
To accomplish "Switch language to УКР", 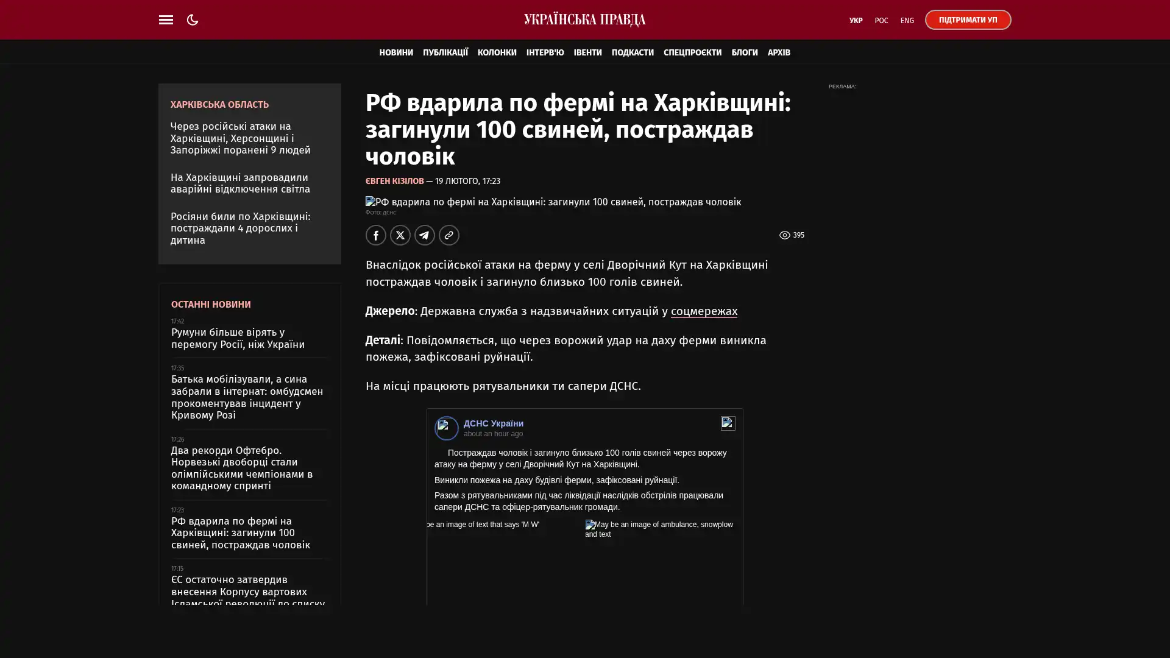I will tap(856, 21).
